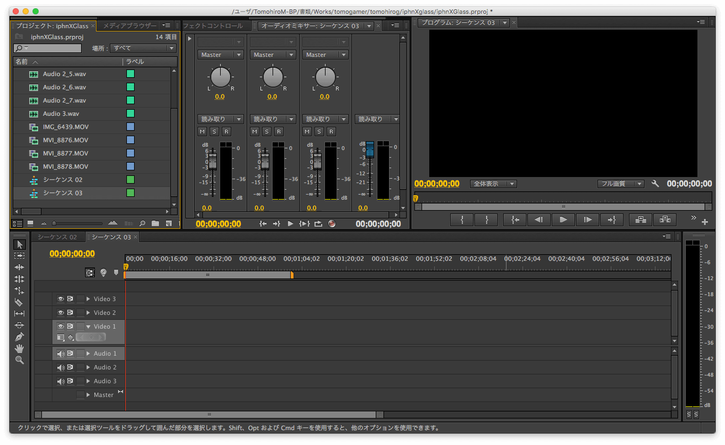Select the Slip tool
Image resolution: width=725 pixels, height=445 pixels.
tap(19, 314)
